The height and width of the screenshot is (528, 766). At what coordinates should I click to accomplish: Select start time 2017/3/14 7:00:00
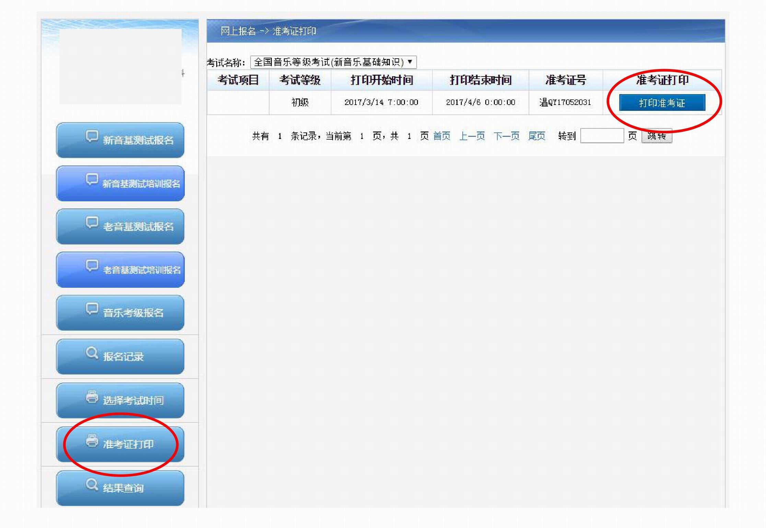381,102
